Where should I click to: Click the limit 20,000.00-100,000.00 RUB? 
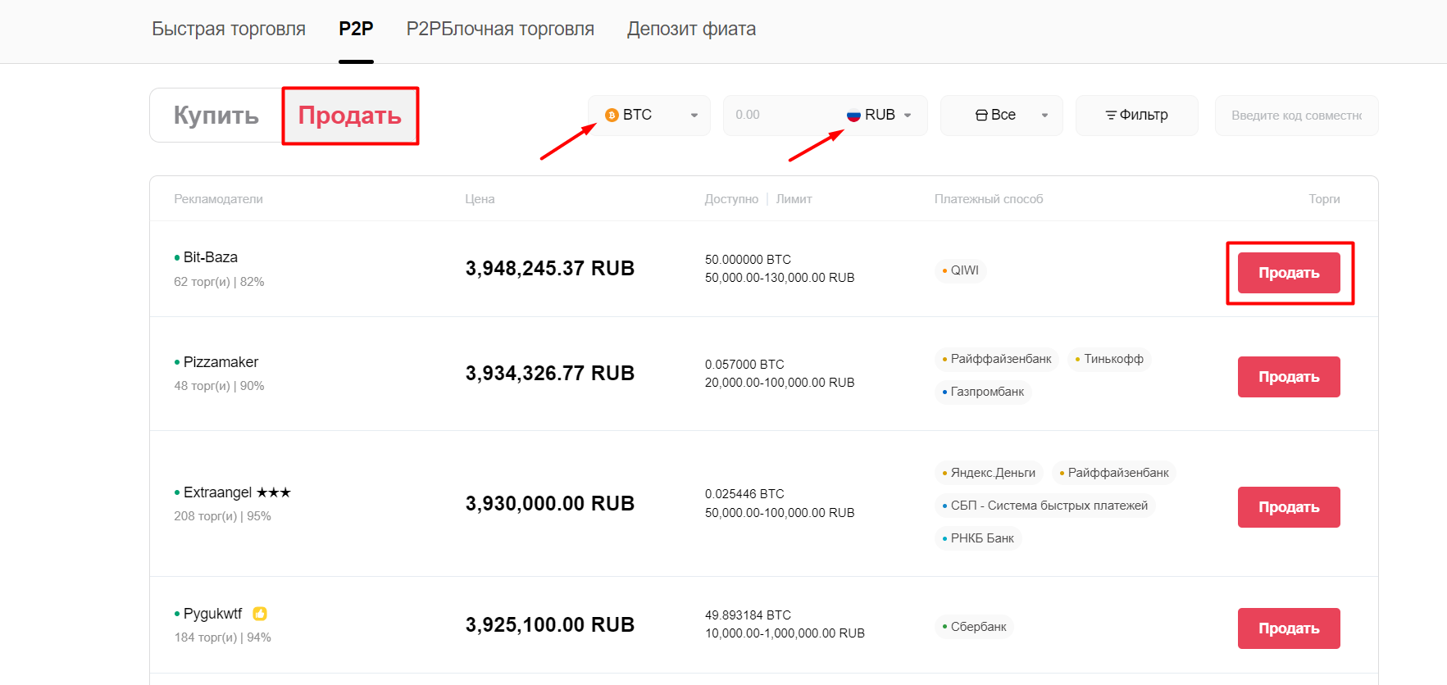tap(780, 383)
